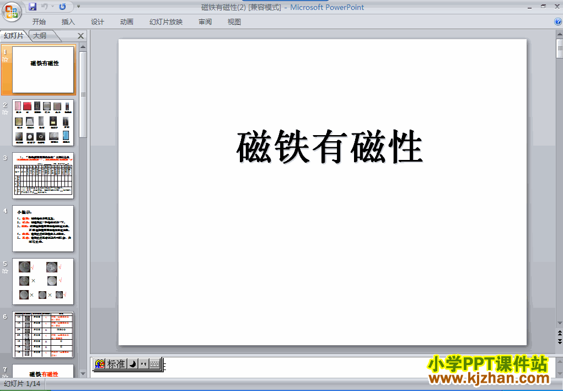
Task: Select slide 1 thumbnail 磁铁有磁性
Action: 43,69
